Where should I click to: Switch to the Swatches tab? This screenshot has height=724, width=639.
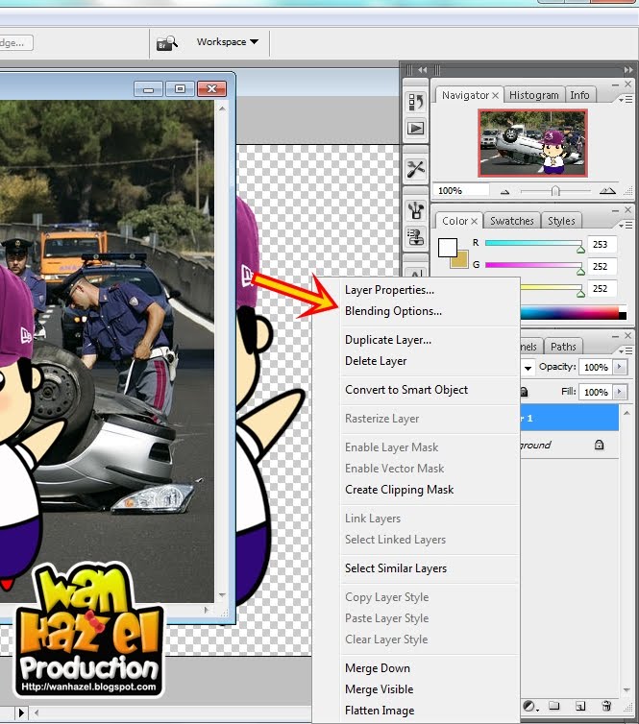click(511, 221)
